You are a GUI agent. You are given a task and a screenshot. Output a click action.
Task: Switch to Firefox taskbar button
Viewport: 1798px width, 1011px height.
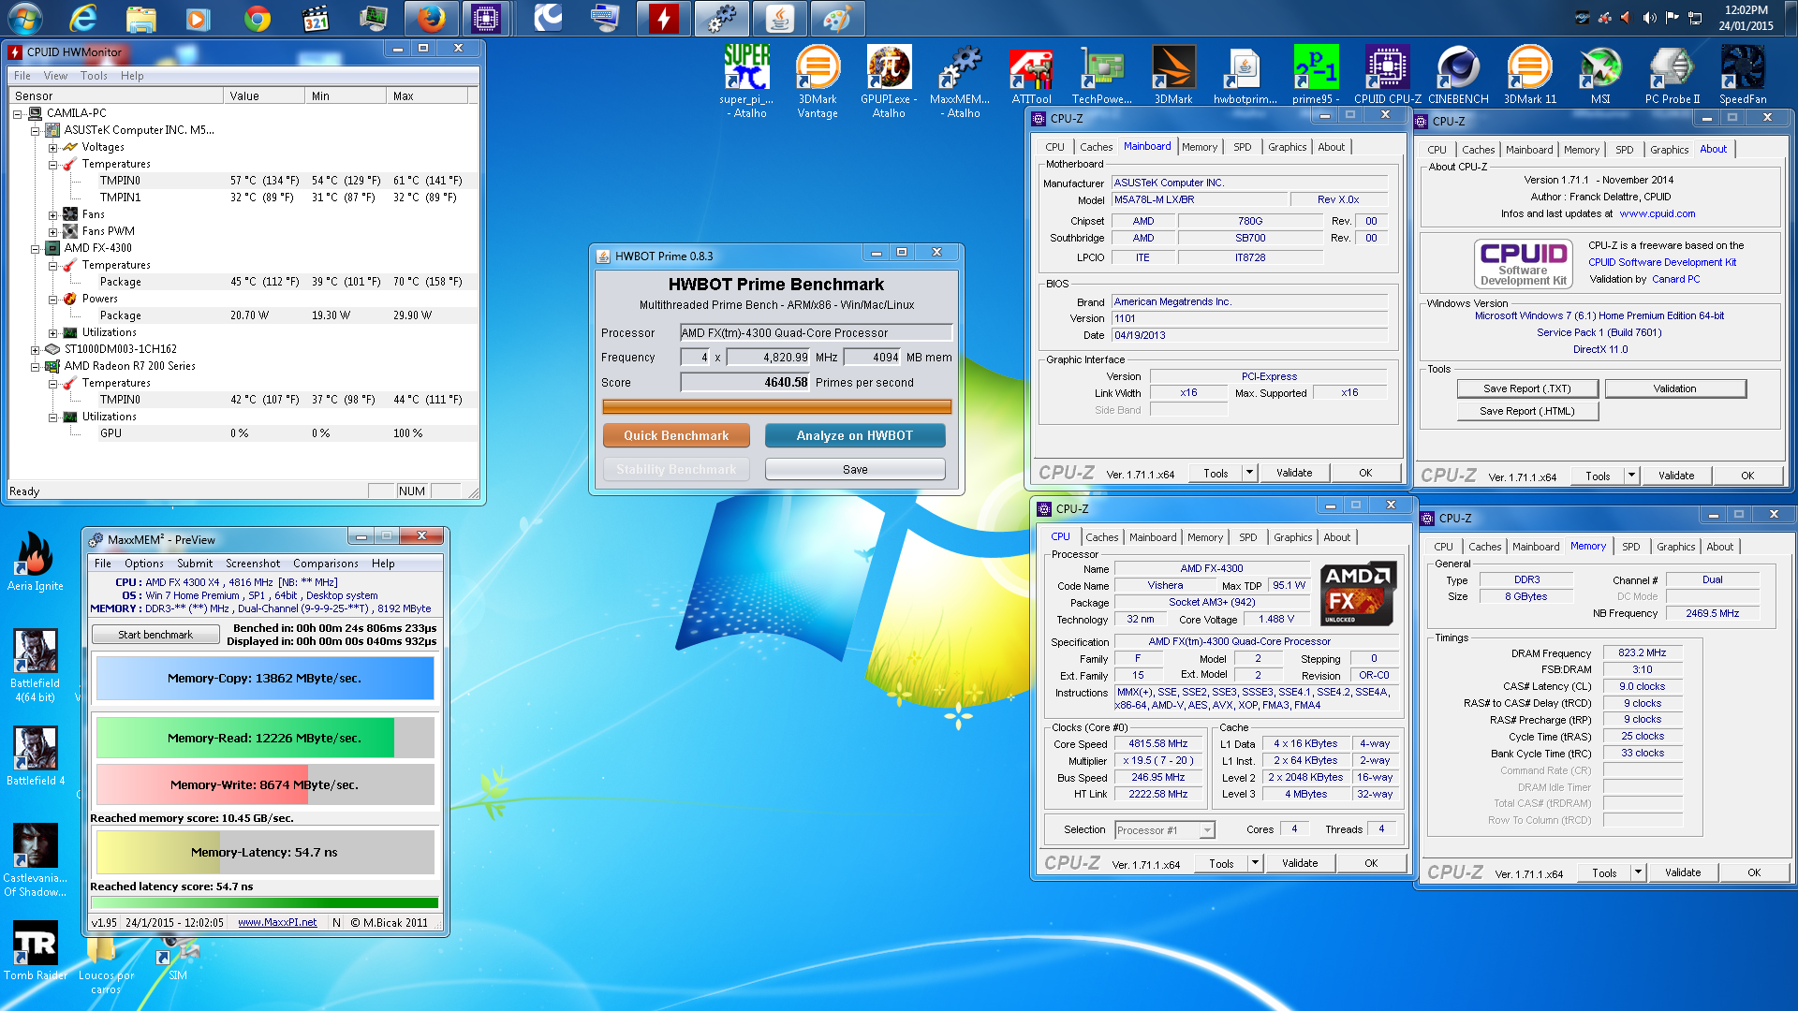point(431,18)
